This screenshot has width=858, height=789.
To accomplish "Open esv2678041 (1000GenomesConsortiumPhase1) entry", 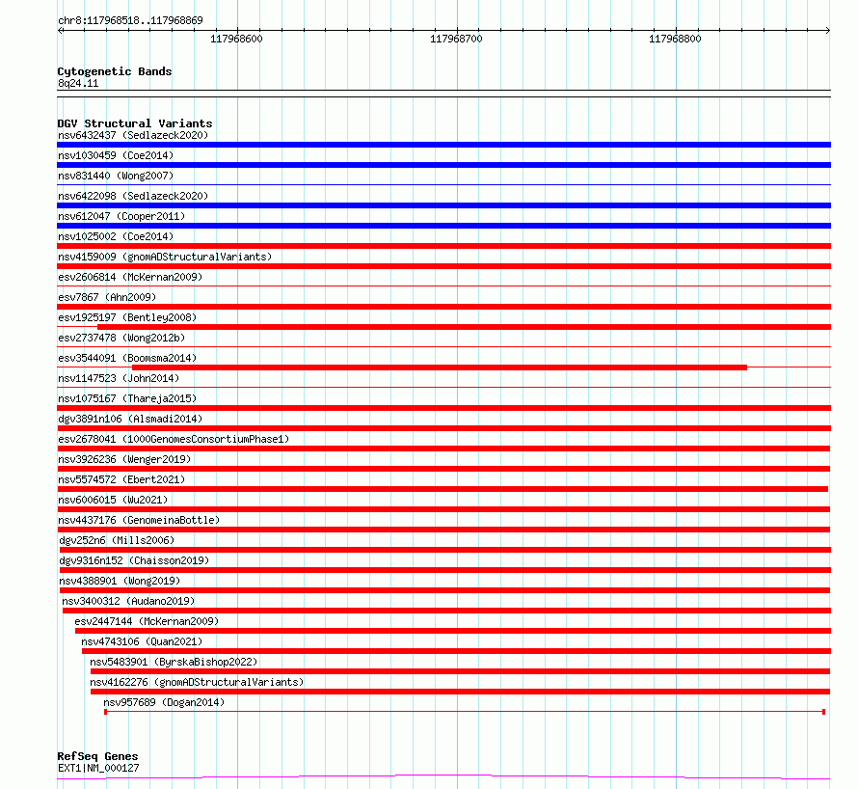I will (x=174, y=439).
